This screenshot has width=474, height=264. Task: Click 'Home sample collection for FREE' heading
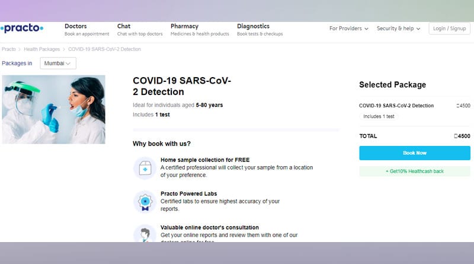pyautogui.click(x=205, y=160)
